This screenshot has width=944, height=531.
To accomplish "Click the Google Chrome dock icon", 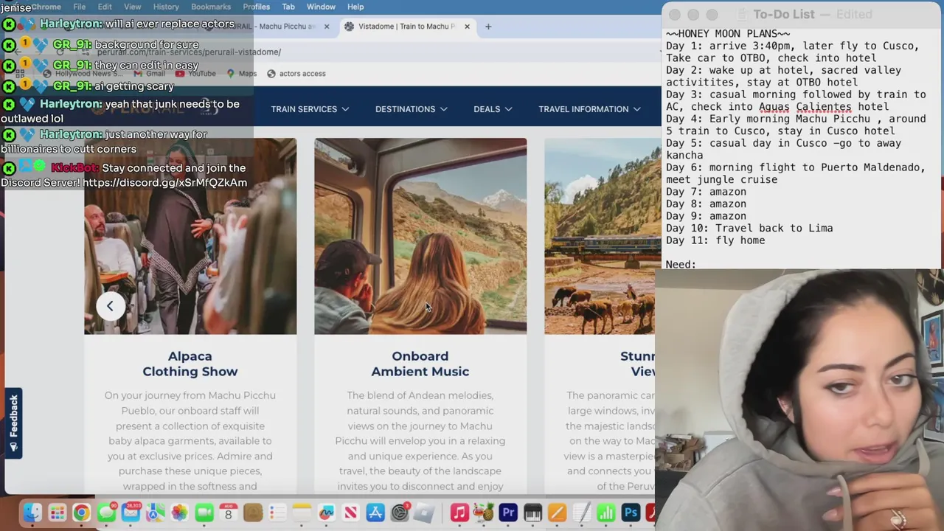I will tap(81, 513).
